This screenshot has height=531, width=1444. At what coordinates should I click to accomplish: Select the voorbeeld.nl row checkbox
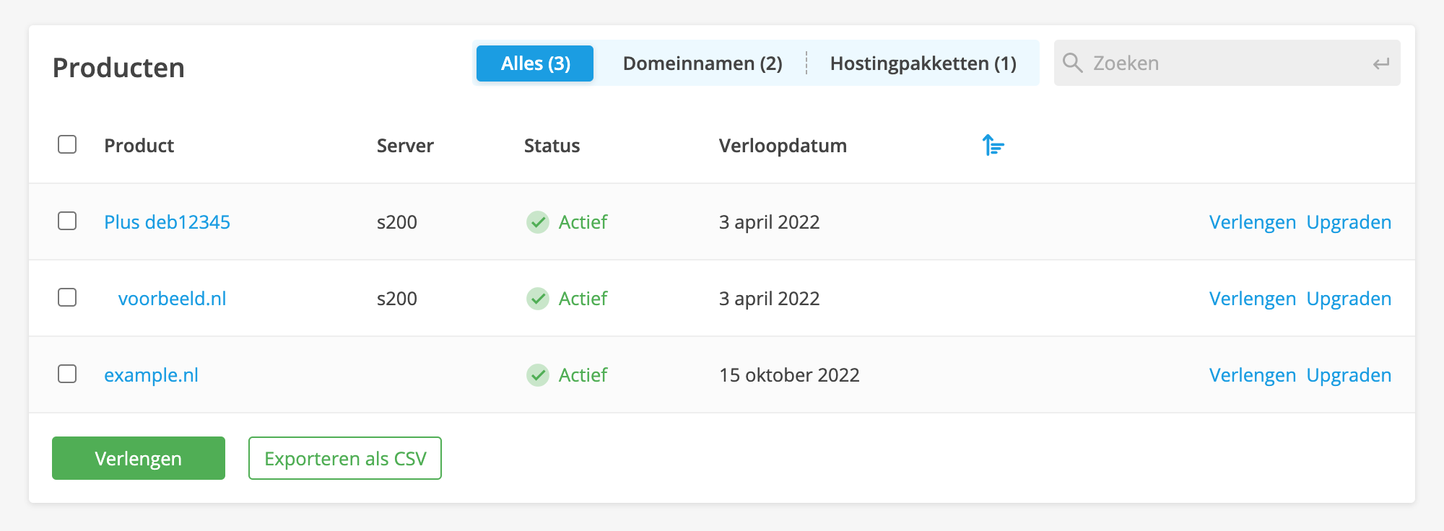point(67,297)
